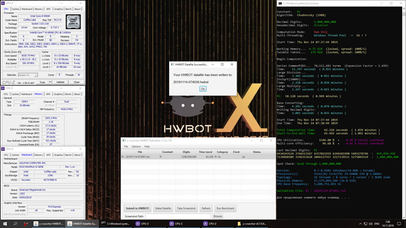Click Submit to HWBOT! button
The height and width of the screenshot is (228, 406).
point(138,208)
